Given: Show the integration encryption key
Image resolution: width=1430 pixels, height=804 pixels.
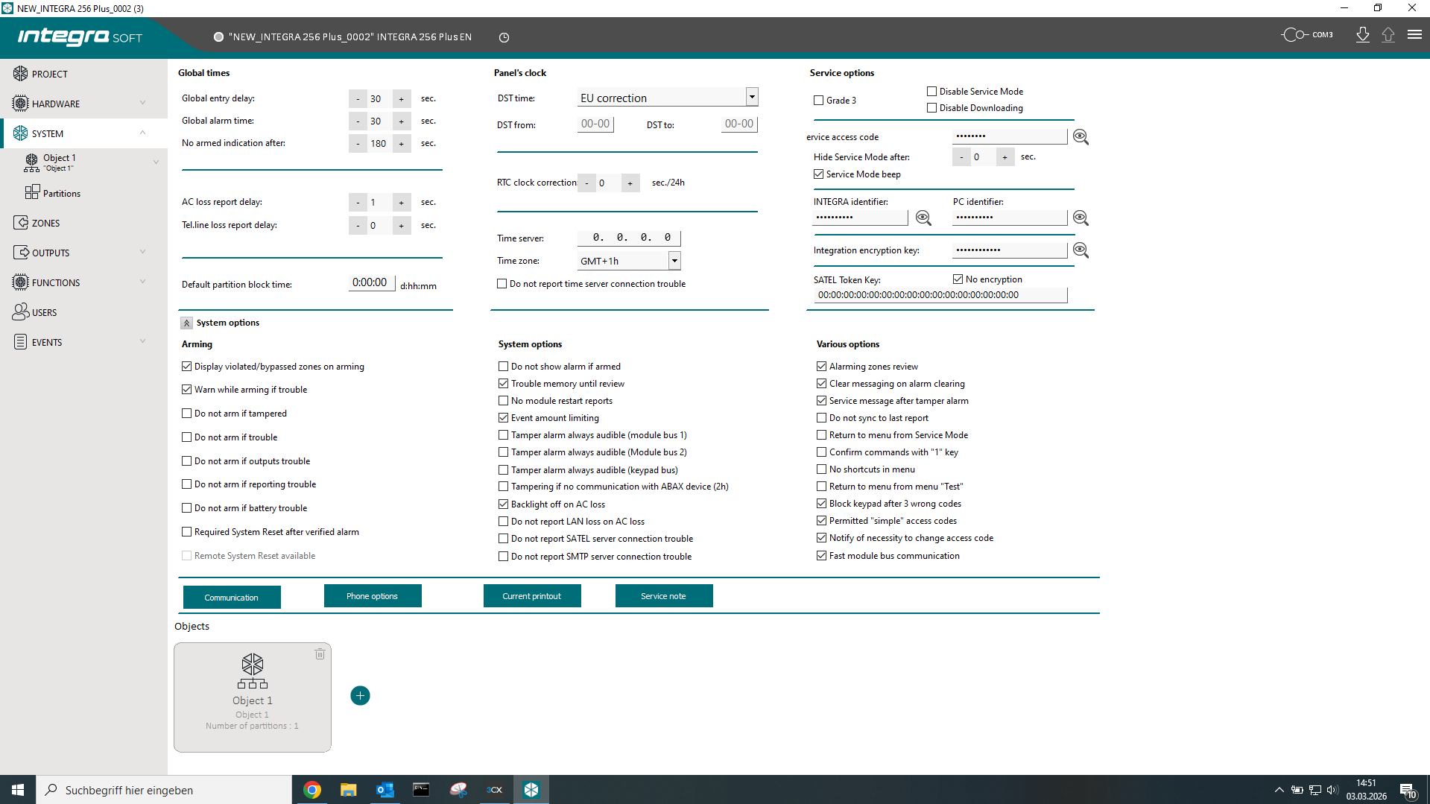Looking at the screenshot, I should 1080,250.
